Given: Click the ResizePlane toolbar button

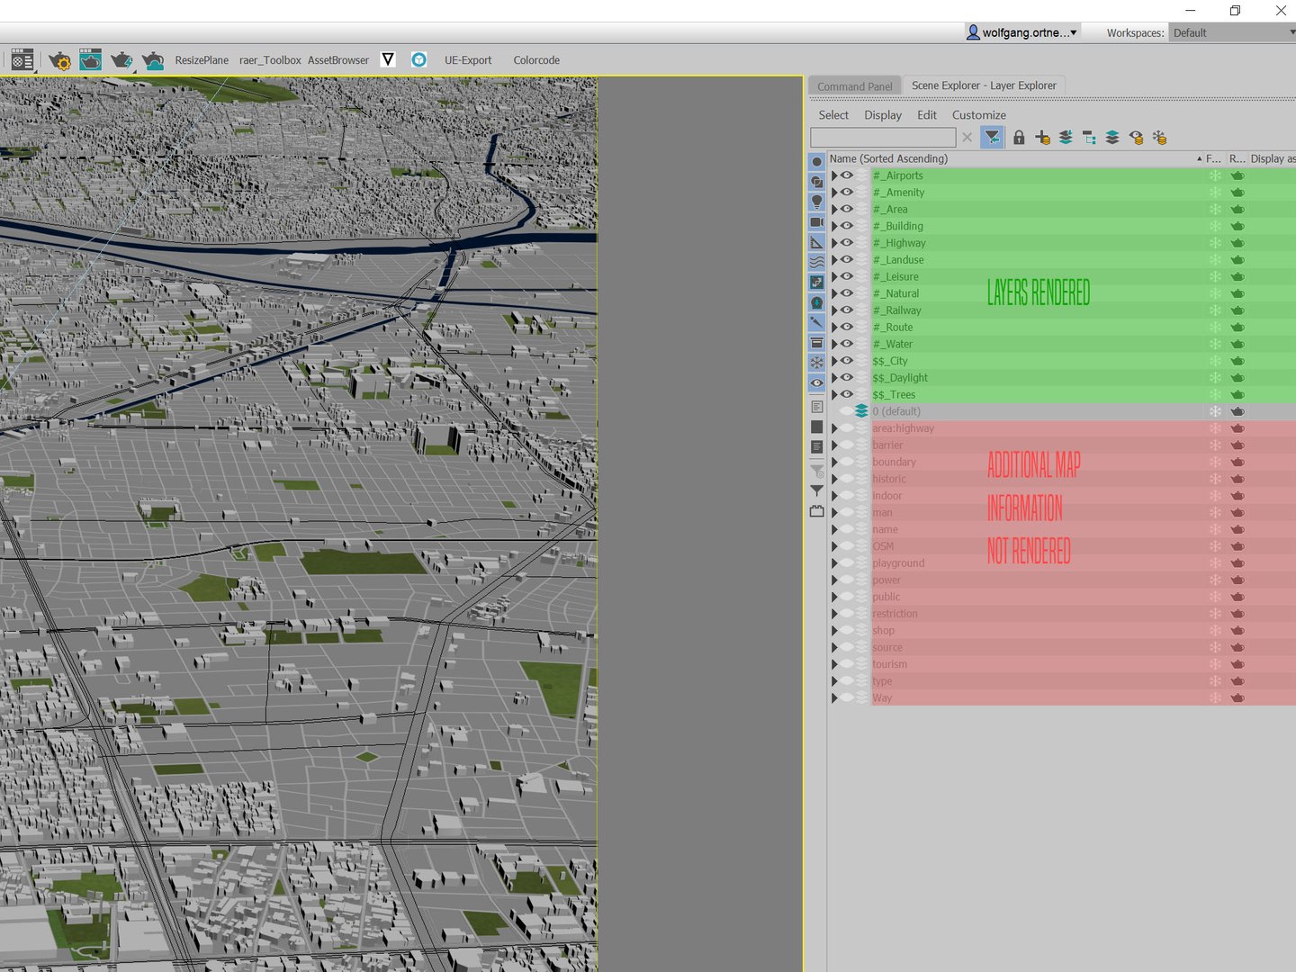Looking at the screenshot, I should 202,60.
